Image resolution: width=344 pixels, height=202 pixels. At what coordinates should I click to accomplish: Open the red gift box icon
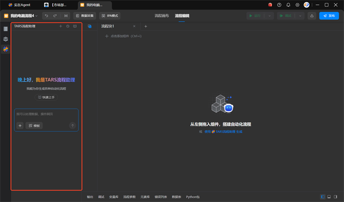(x=270, y=5)
